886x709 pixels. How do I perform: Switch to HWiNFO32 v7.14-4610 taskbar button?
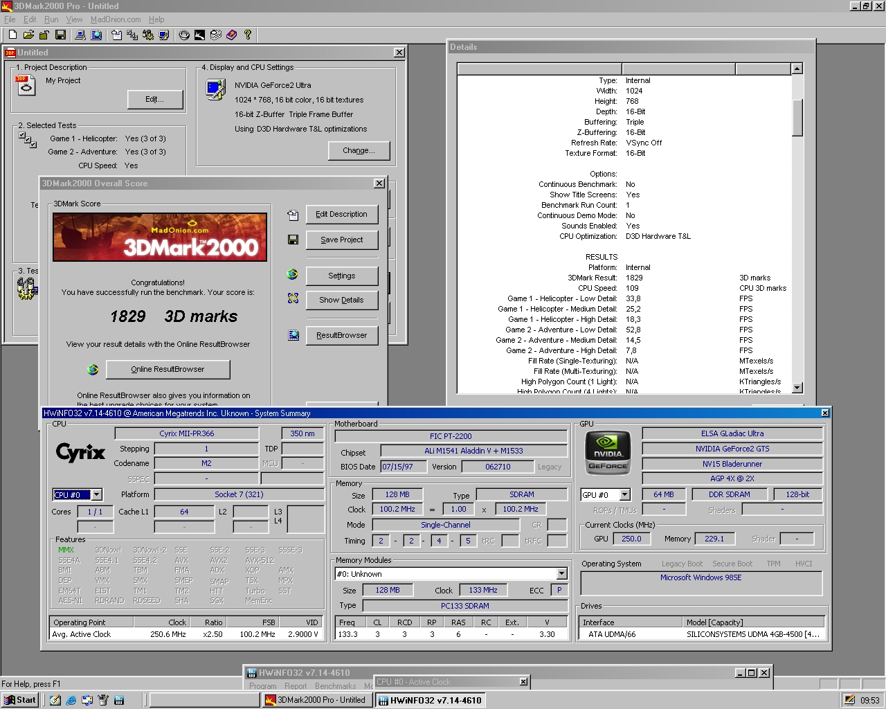click(430, 700)
